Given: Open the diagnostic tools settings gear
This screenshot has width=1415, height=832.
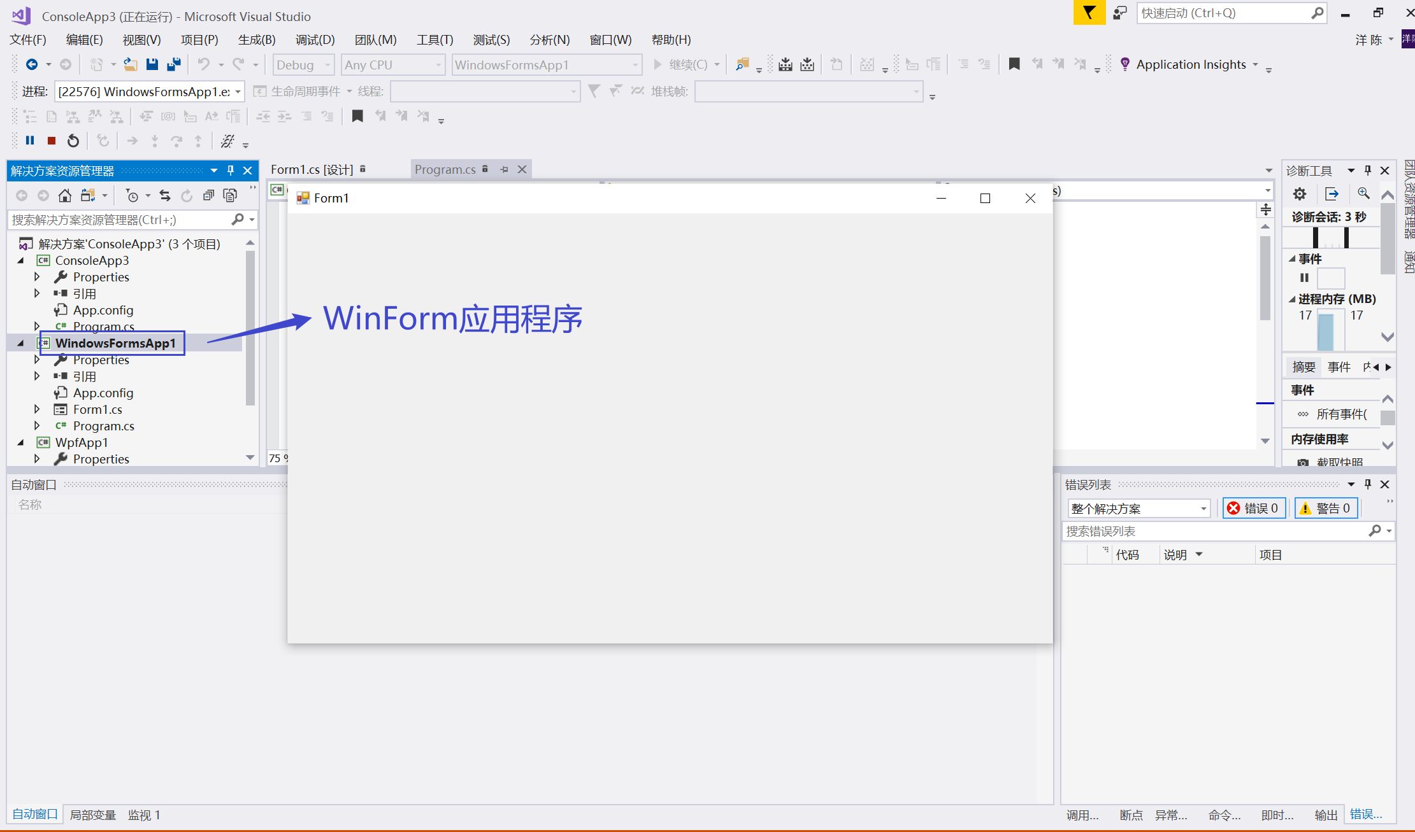Looking at the screenshot, I should [1300, 194].
